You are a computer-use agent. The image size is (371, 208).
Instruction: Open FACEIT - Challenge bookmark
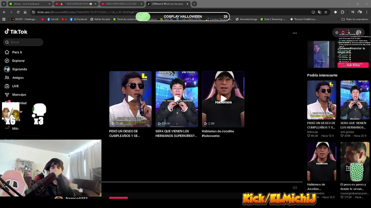pos(24,19)
